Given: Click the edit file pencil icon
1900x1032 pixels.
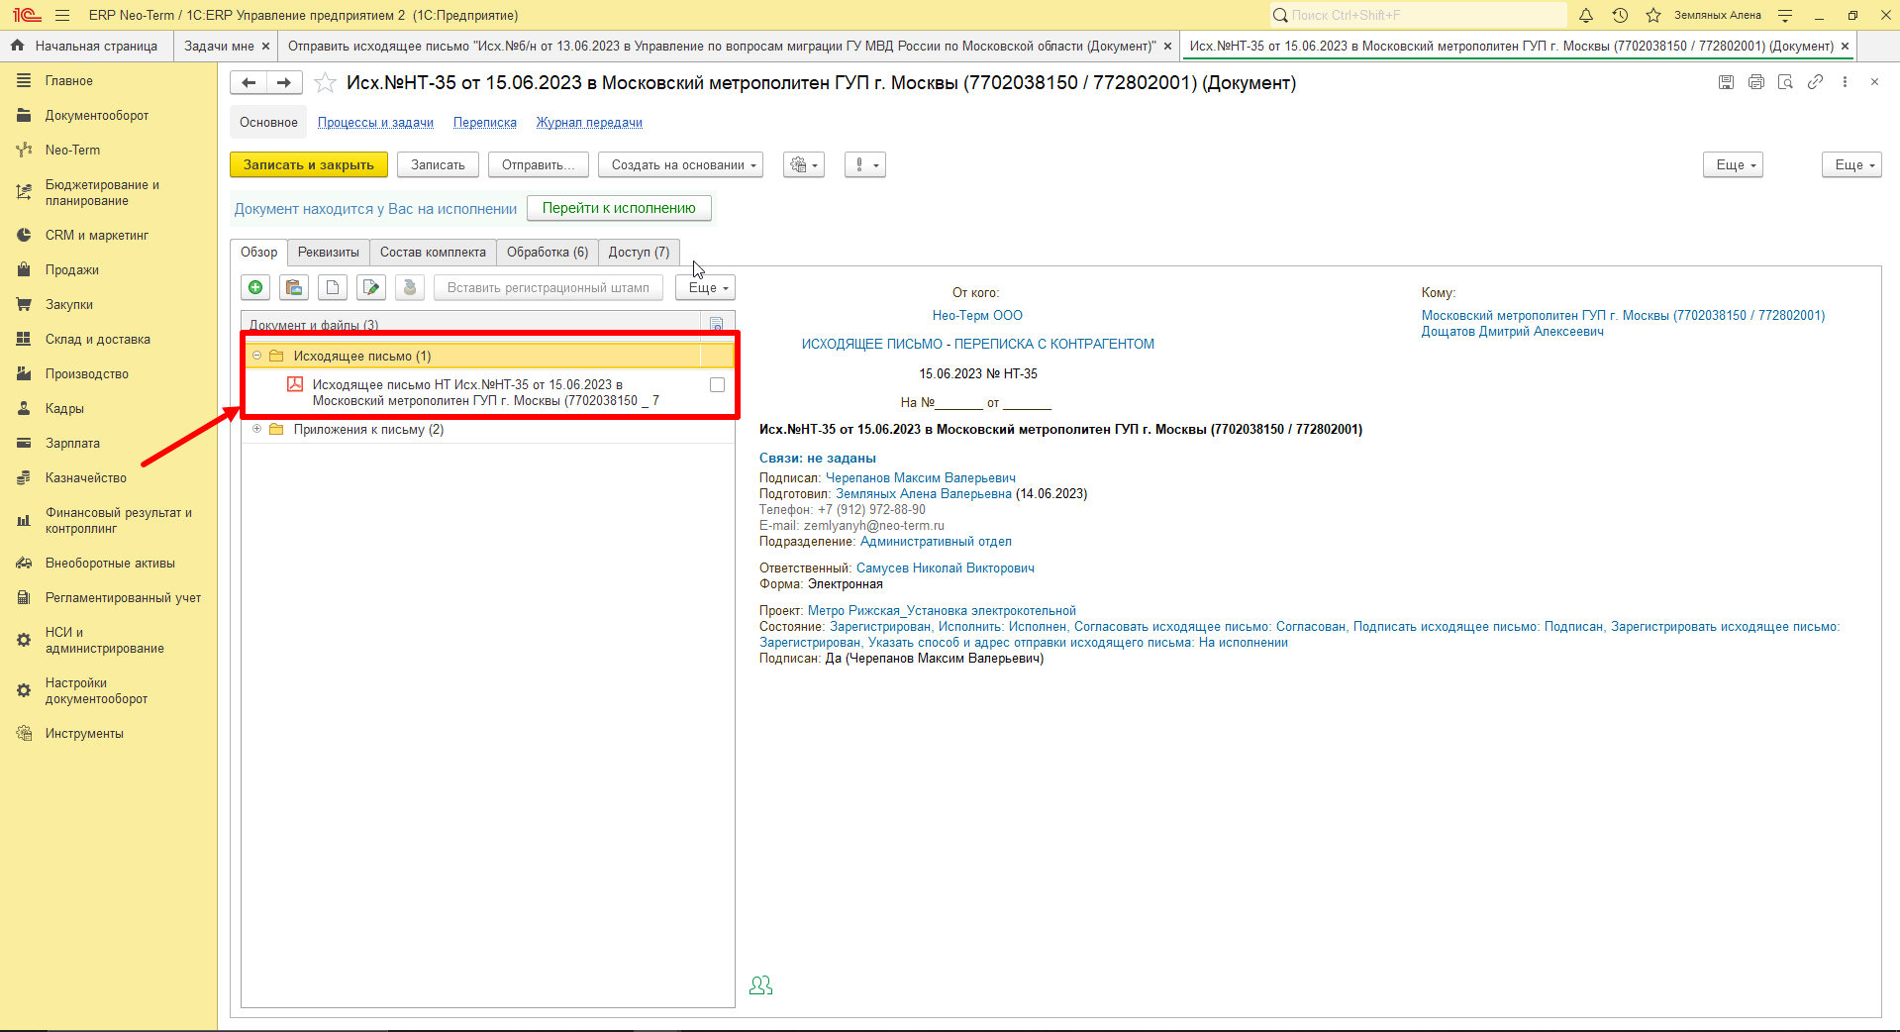Looking at the screenshot, I should coord(371,287).
